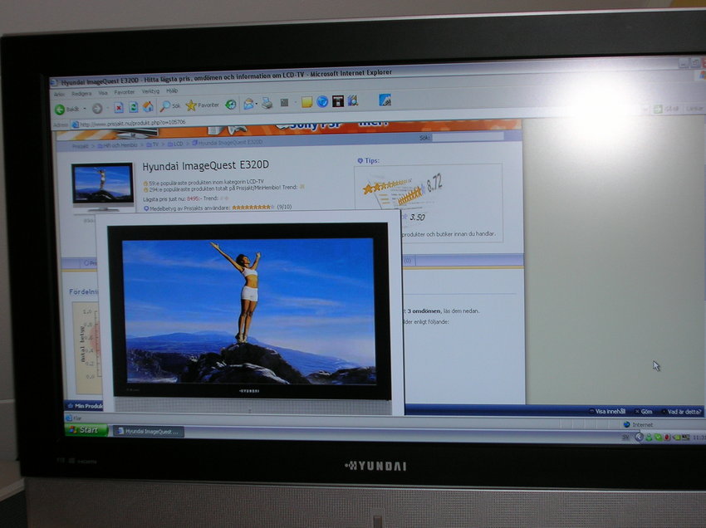Open the LCD breadcrumb link
Screen dimensions: 706x528
coord(175,144)
